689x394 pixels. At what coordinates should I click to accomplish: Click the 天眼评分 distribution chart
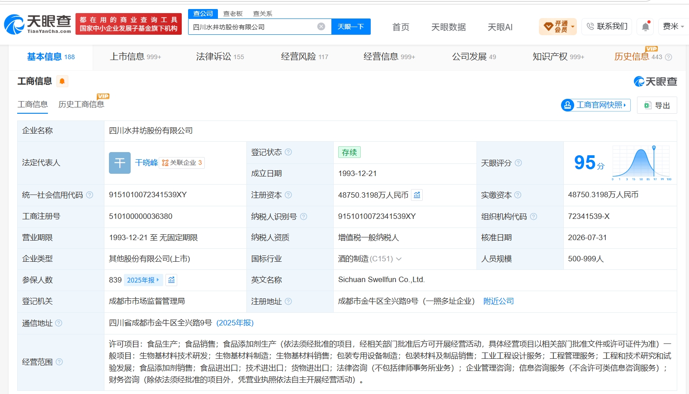coord(642,163)
